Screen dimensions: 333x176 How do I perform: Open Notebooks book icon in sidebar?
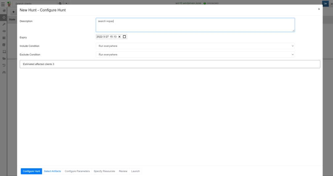[x=4, y=45]
